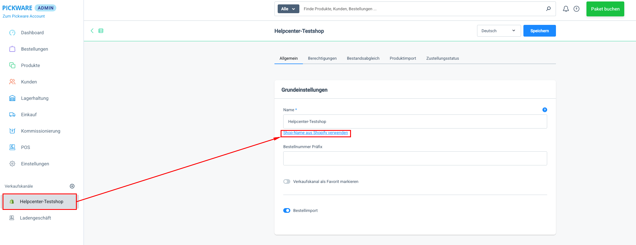
Task: Click Shop-Name aus Shopify verwenden link
Action: coord(316,133)
